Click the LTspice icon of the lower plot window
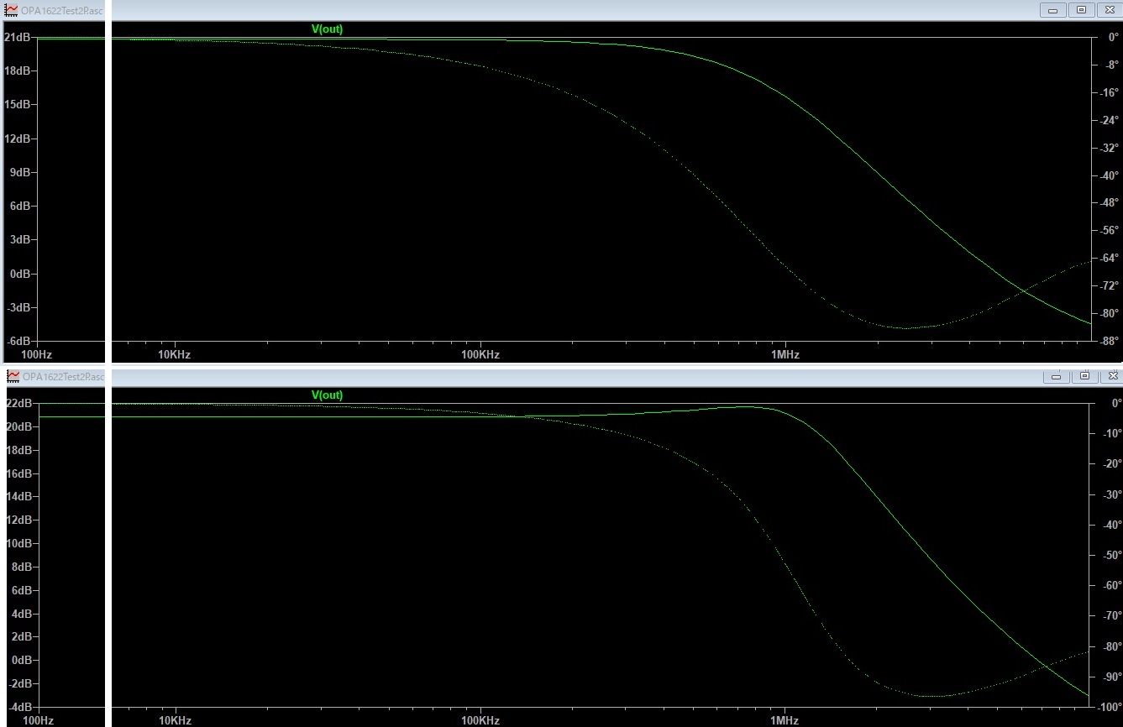The height and width of the screenshot is (727, 1123). (x=13, y=376)
